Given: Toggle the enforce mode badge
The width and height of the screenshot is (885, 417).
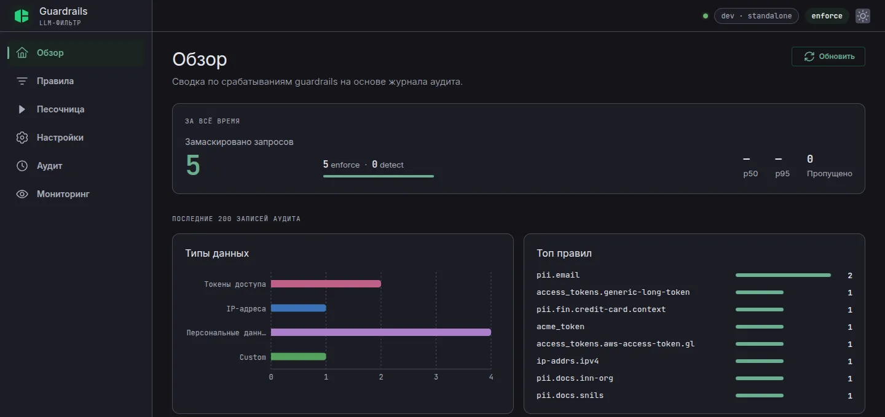Looking at the screenshot, I should click(x=827, y=16).
